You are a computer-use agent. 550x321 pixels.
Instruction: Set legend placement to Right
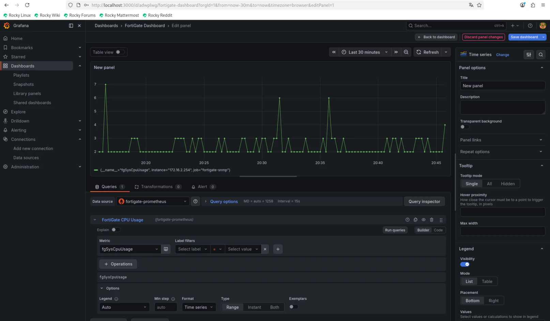pos(493,301)
